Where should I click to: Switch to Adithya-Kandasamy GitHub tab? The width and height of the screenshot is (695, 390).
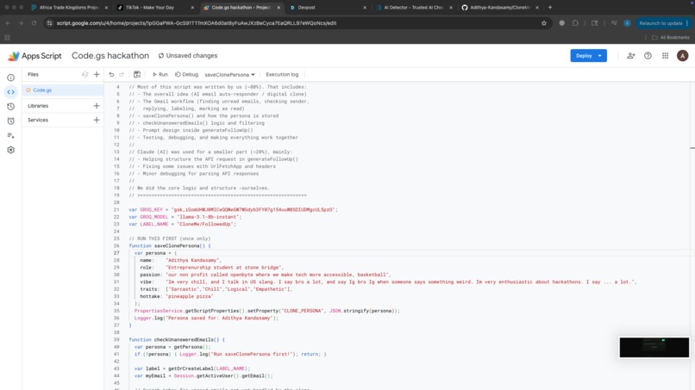point(499,8)
